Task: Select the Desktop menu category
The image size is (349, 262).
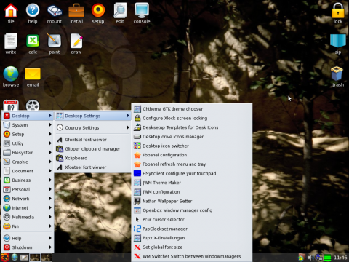Action: click(x=28, y=116)
